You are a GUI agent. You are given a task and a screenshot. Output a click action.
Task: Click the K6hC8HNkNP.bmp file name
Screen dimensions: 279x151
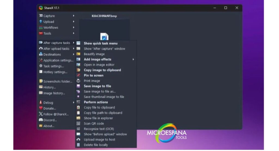(104, 16)
